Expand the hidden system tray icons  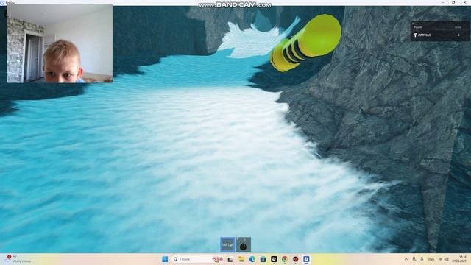[406, 259]
